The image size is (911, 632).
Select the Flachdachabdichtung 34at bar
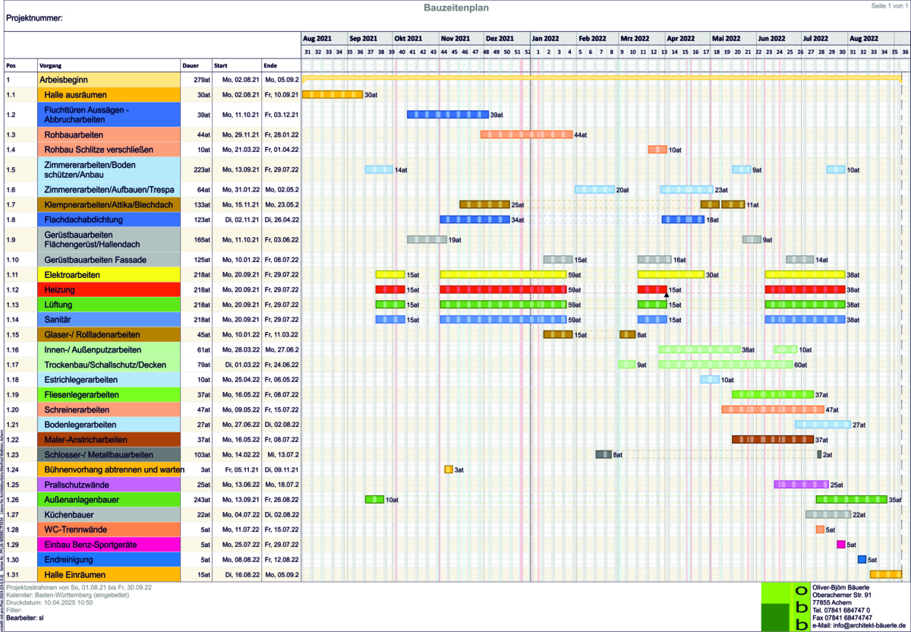coord(475,220)
